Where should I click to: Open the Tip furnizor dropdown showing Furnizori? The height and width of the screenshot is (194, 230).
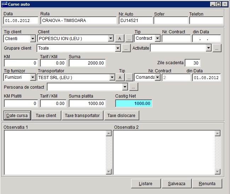(x=33, y=77)
